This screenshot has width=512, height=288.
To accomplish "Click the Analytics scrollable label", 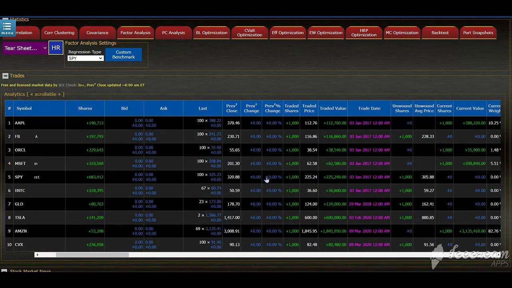I will pos(34,94).
